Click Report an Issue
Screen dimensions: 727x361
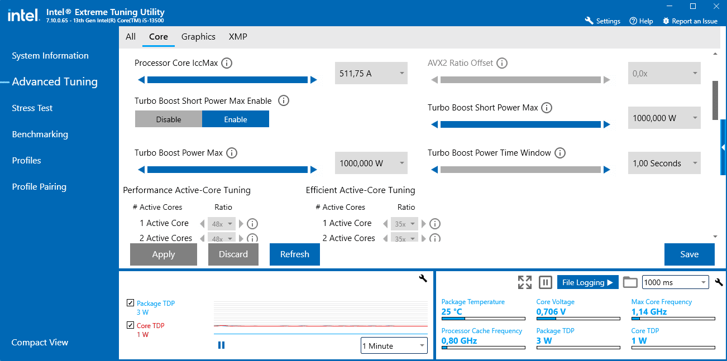click(x=690, y=21)
